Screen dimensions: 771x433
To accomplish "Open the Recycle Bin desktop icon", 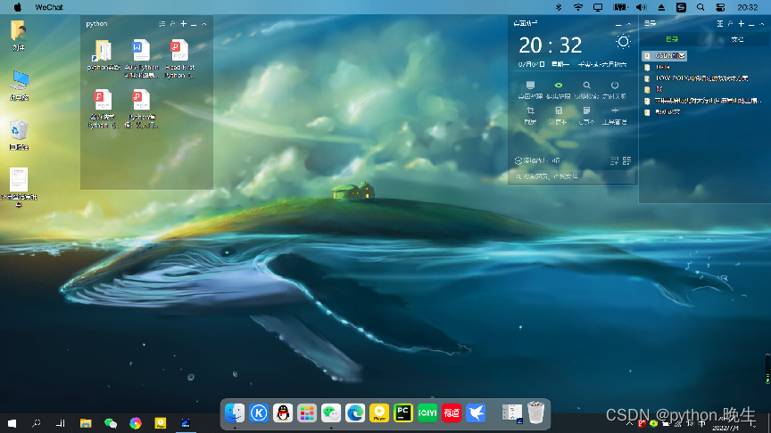I will (19, 134).
